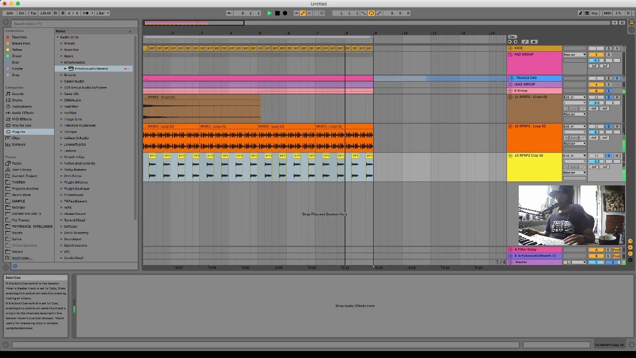Image resolution: width=636 pixels, height=358 pixels.
Task: Open User Library in Places
Action: [21, 170]
